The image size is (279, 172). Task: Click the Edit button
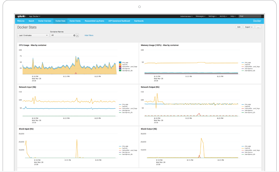pos(239,27)
